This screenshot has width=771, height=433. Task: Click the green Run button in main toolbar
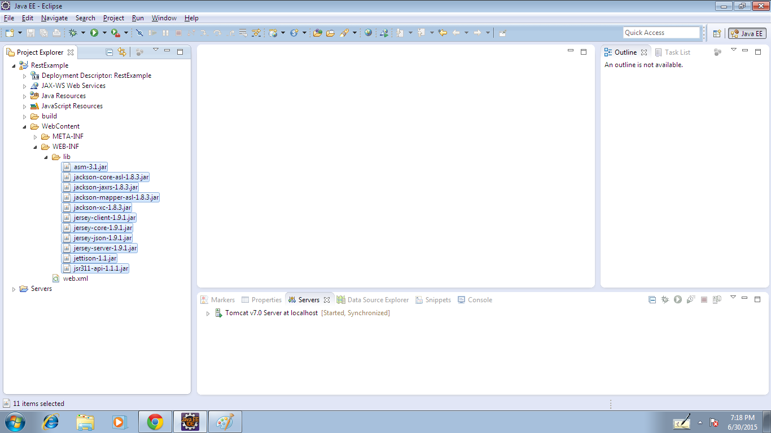pos(94,33)
